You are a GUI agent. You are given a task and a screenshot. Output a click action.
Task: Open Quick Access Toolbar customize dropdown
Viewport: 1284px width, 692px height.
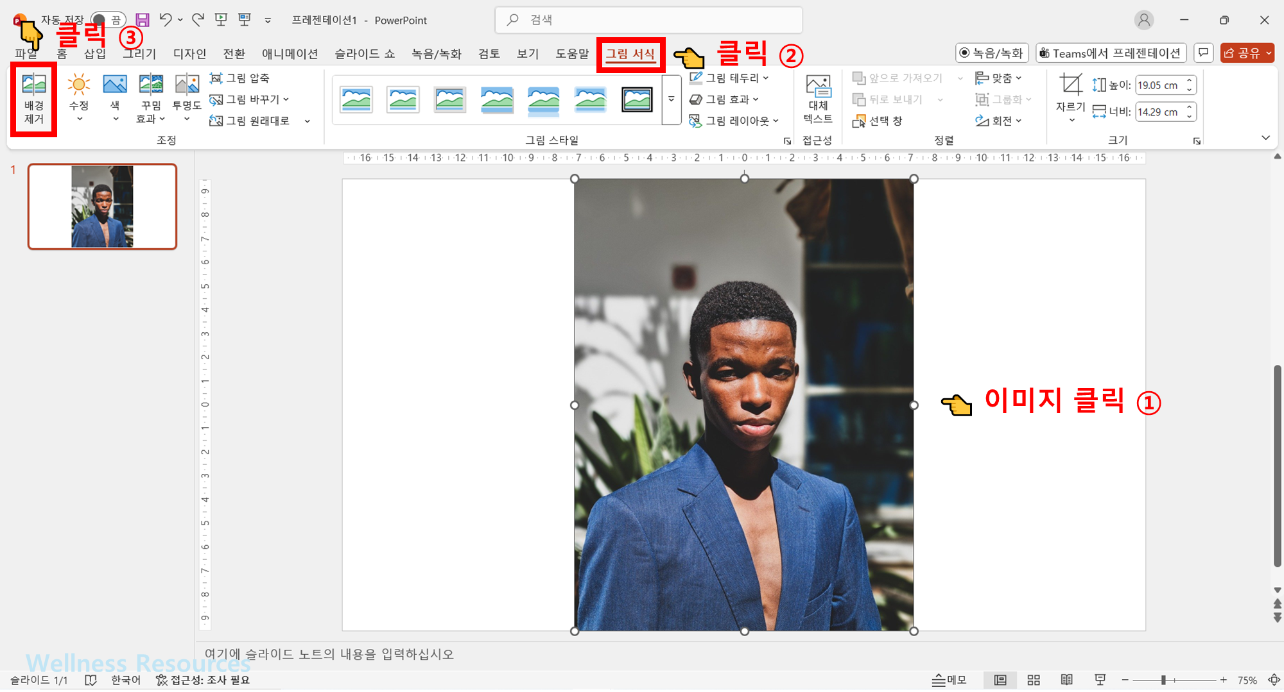coord(268,21)
